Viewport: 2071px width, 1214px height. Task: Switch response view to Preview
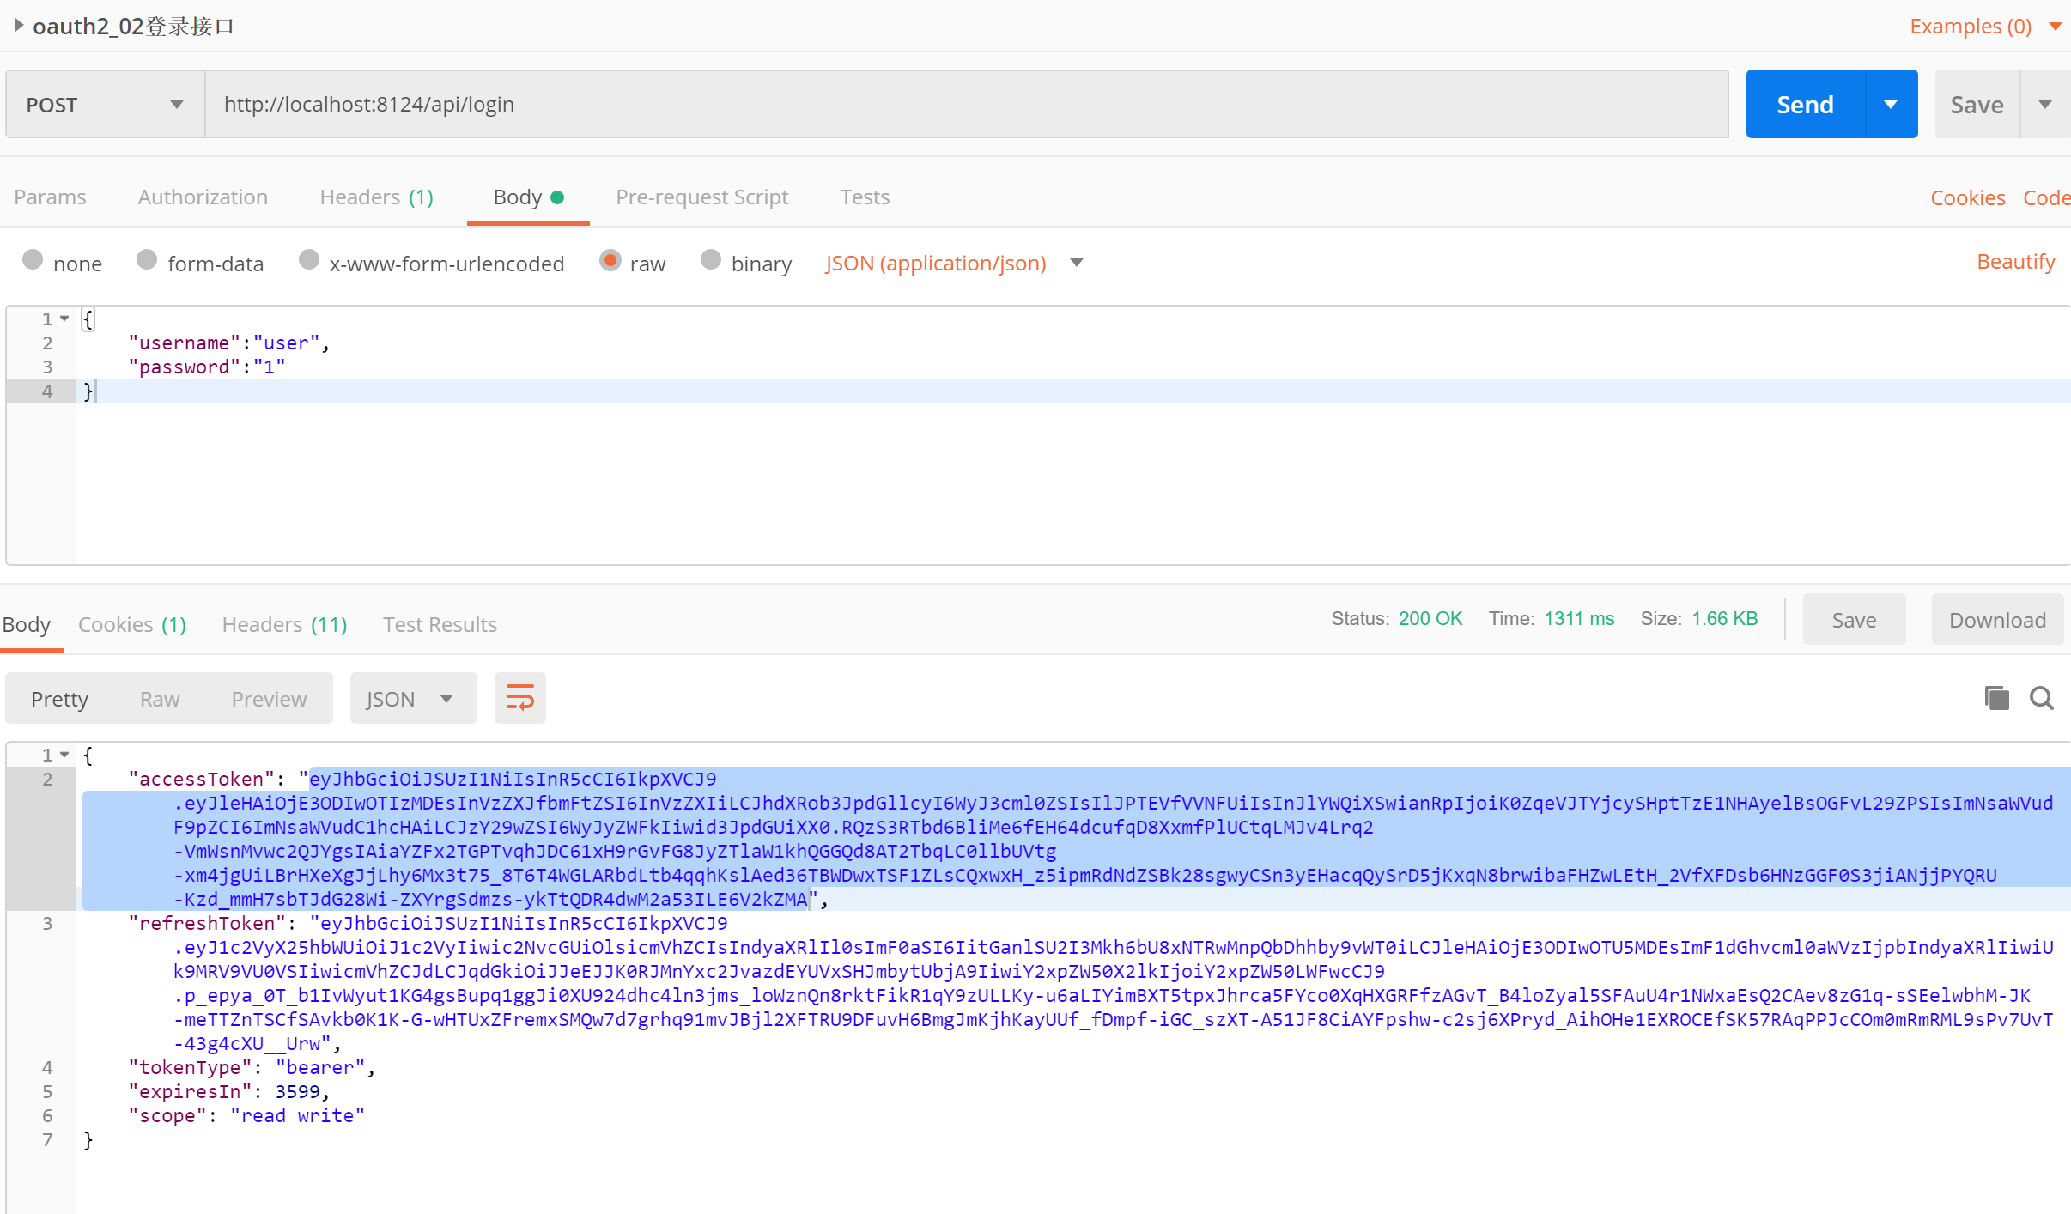point(269,699)
